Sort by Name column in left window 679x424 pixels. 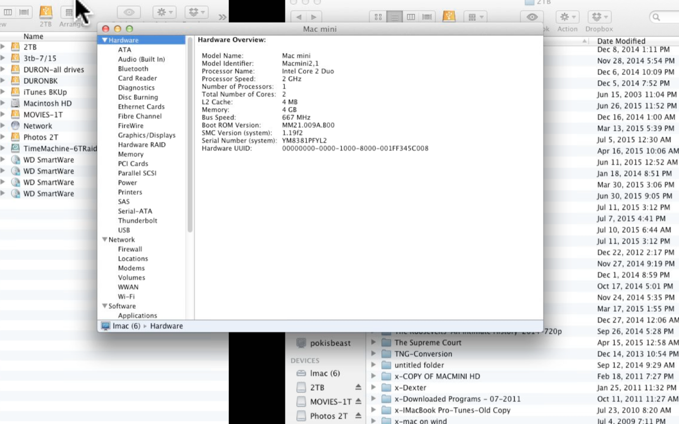33,37
